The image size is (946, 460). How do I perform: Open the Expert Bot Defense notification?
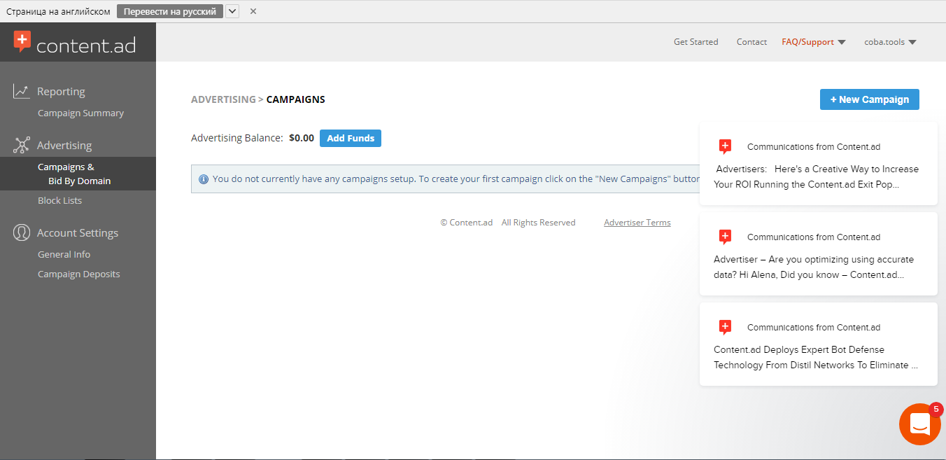tap(819, 344)
